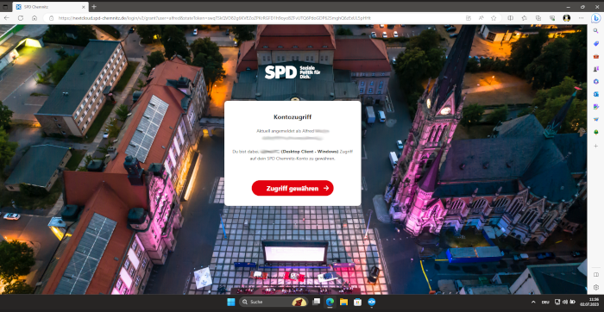The width and height of the screenshot is (604, 312).
Task: Go back with the browser back arrow
Action: [x=7, y=18]
